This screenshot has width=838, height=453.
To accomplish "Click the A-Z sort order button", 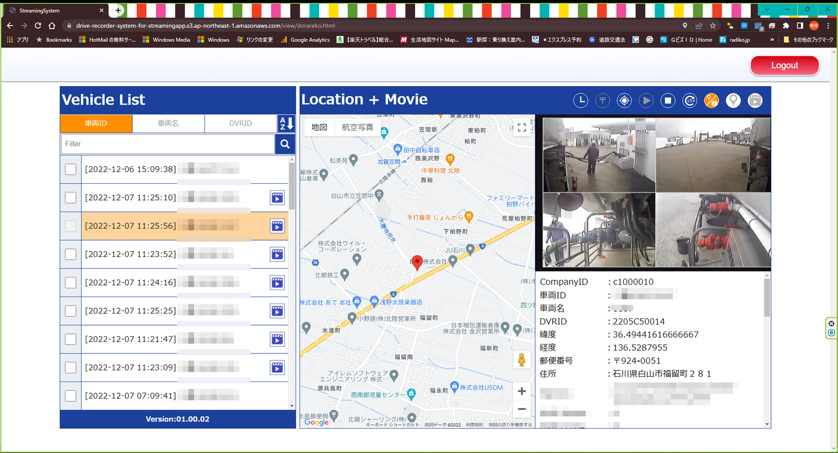I will (286, 124).
